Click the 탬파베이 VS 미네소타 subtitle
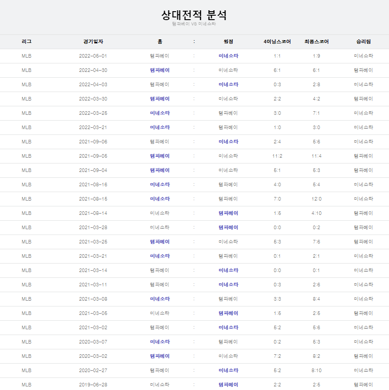The width and height of the screenshot is (389, 390). [x=194, y=24]
